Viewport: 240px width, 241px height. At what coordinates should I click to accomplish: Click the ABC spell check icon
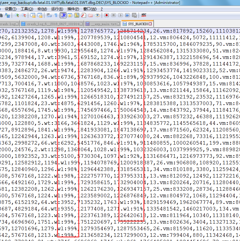144,15
